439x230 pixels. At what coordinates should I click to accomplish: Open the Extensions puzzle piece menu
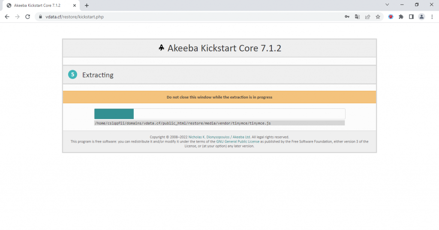click(x=401, y=17)
